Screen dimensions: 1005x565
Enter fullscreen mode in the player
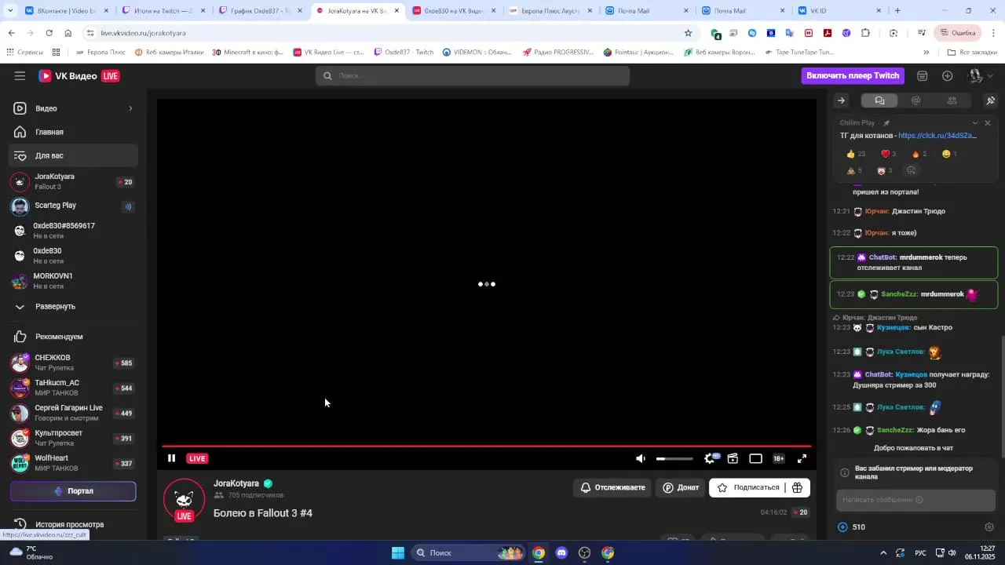coord(802,458)
